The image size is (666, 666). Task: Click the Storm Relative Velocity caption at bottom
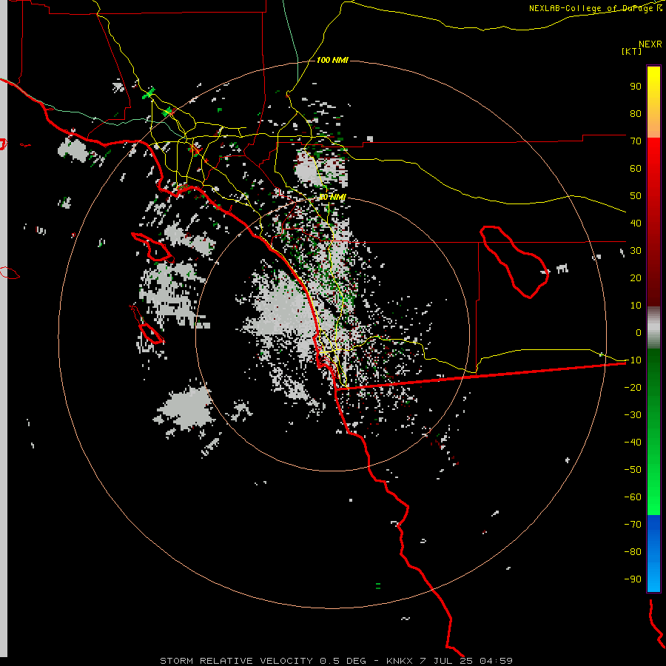click(336, 661)
